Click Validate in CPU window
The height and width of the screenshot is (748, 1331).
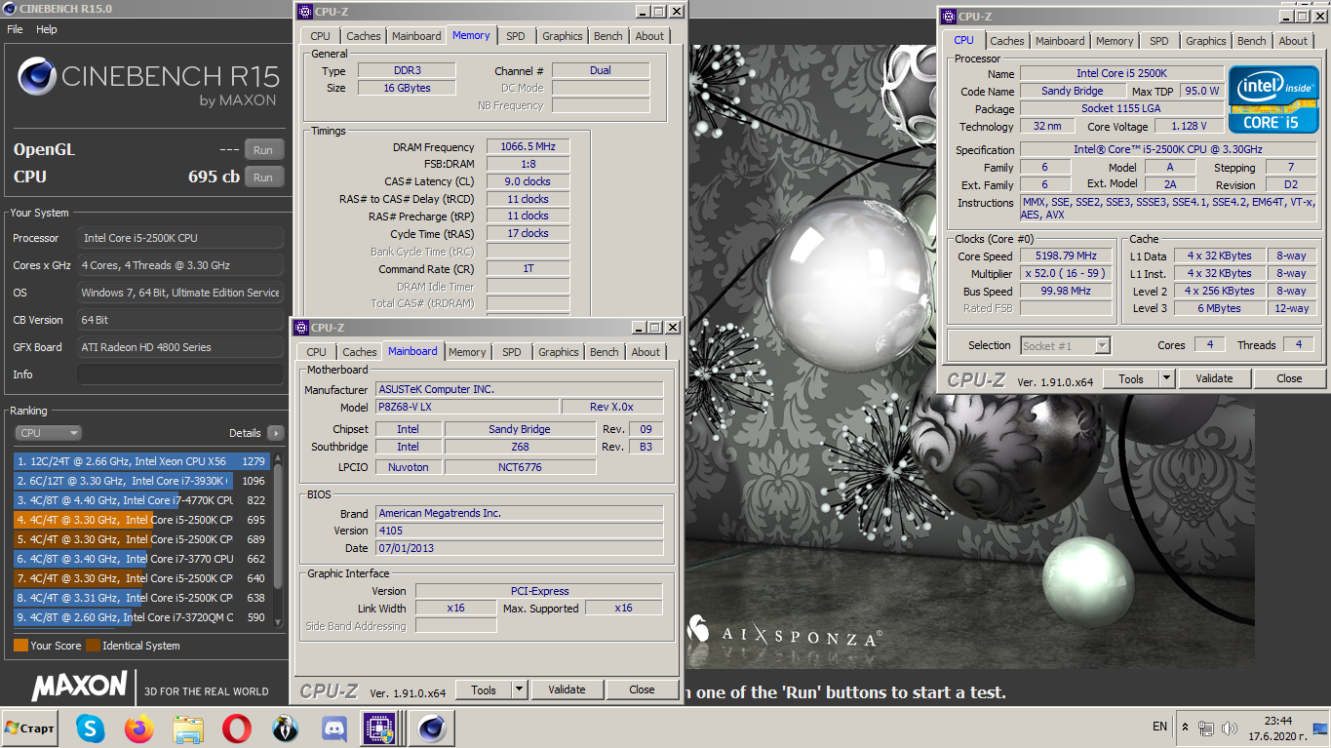pyautogui.click(x=1214, y=378)
